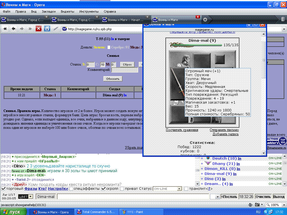Viewport: 287px width, 215px height.
Task: Toggle fit-to-width icon in the status bar
Action: pos(250,205)
